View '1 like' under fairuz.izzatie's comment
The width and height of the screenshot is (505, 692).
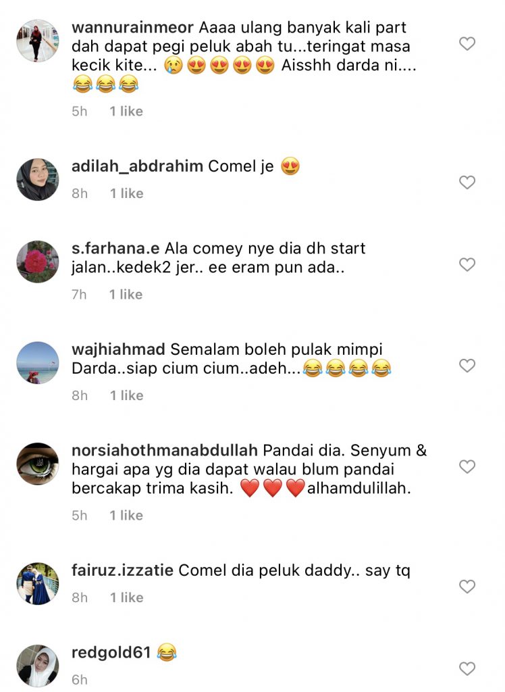[x=126, y=597]
